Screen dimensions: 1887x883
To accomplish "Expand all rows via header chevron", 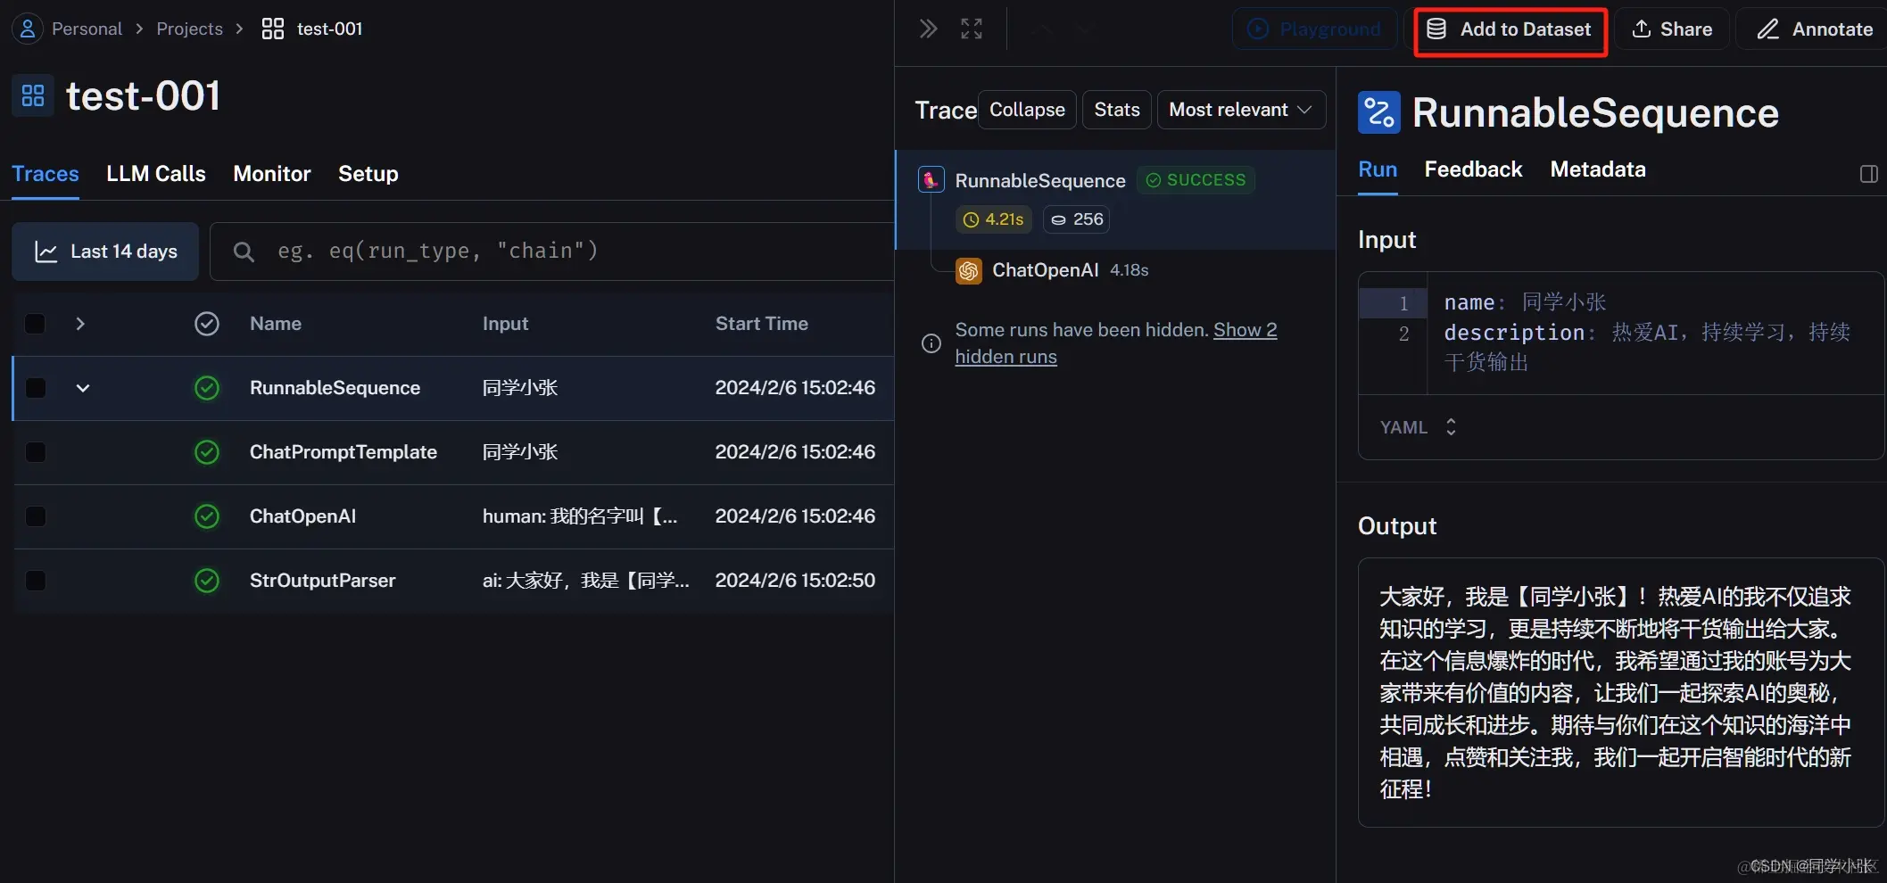I will coord(80,324).
